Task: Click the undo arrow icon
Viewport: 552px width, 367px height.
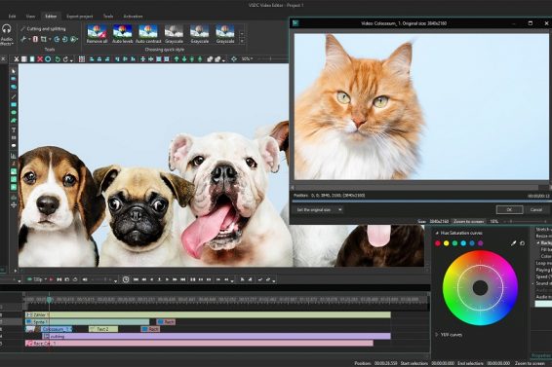Action: coord(58,59)
